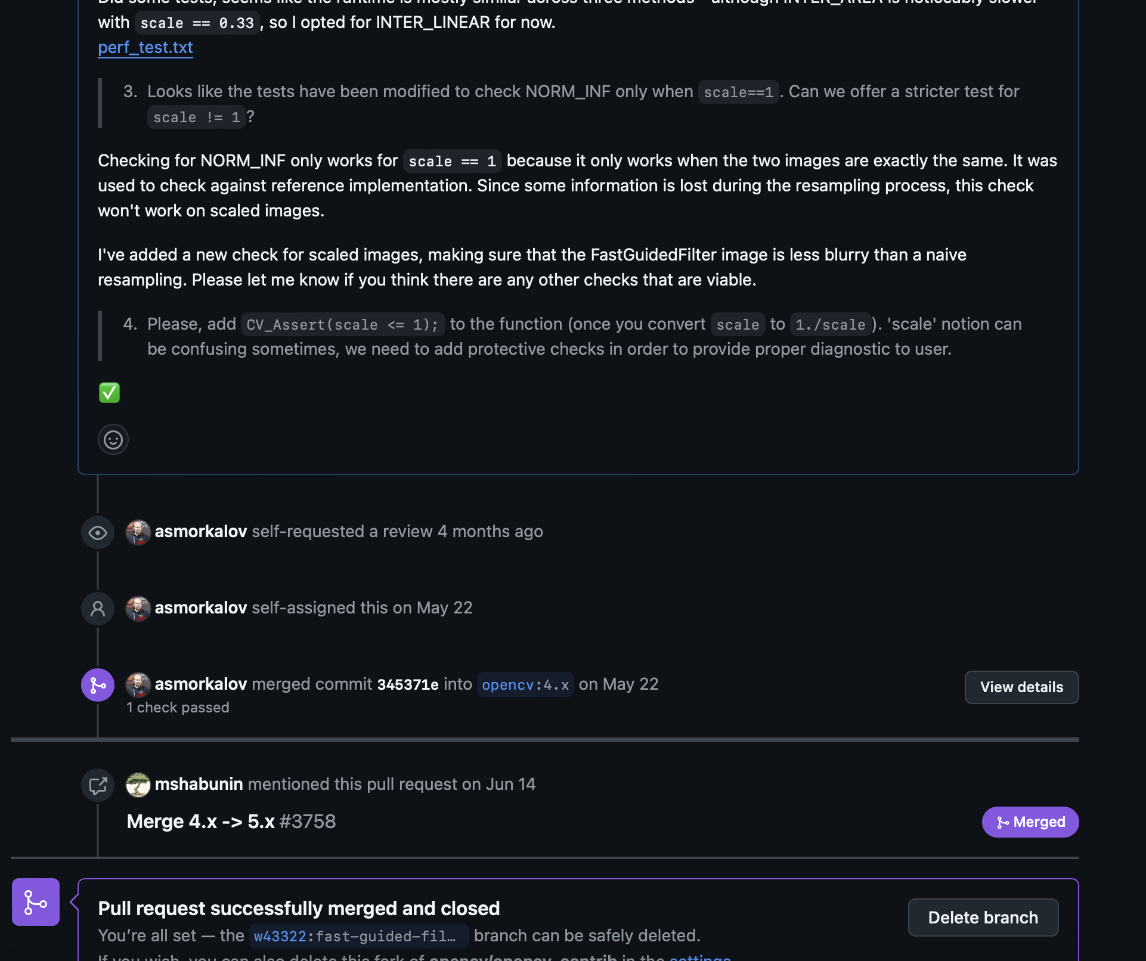Click the 1 check passed text
The image size is (1146, 961).
pyautogui.click(x=178, y=708)
